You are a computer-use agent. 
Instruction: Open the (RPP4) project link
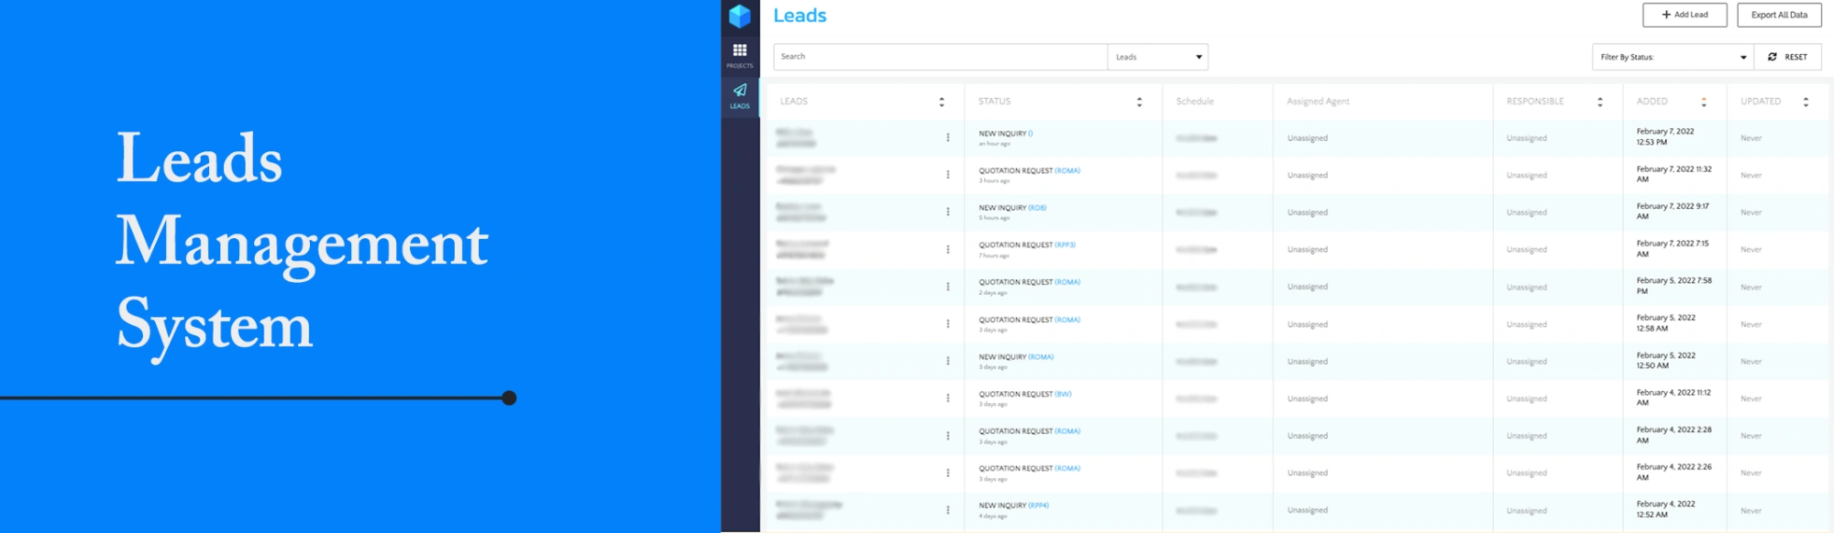pyautogui.click(x=1038, y=506)
